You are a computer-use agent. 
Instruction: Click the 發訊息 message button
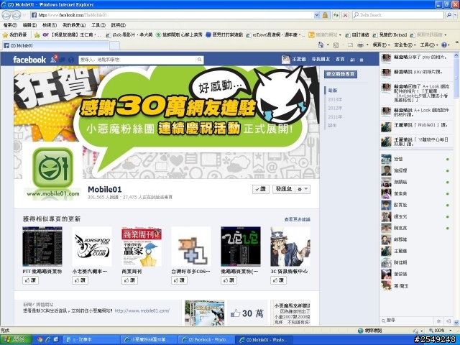[x=284, y=189]
